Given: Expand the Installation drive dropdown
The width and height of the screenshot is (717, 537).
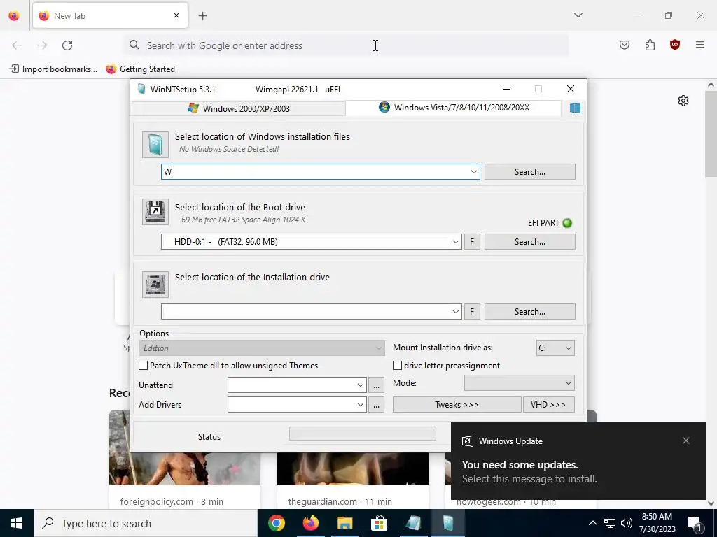Looking at the screenshot, I should pos(455,312).
